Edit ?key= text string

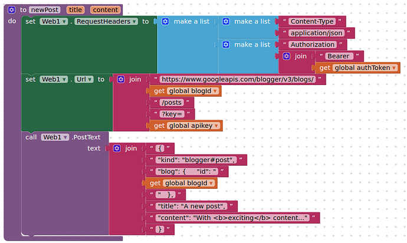pos(172,114)
